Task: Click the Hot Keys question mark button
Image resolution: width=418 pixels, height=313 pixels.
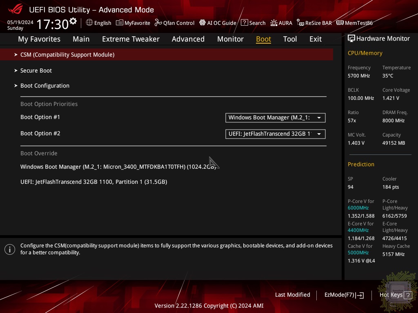Action: [x=408, y=295]
